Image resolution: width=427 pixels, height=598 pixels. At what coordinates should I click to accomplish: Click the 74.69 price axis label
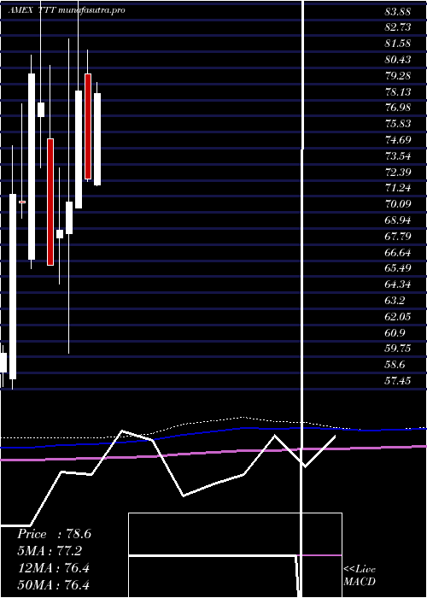[x=398, y=140]
